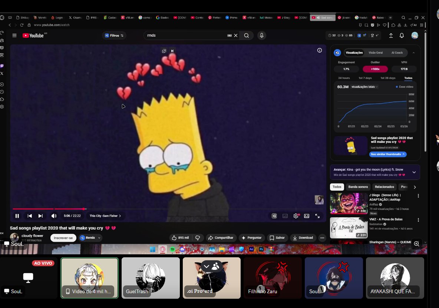Open the visualizações totais dropdown
The width and height of the screenshot is (439, 308).
coord(364,87)
